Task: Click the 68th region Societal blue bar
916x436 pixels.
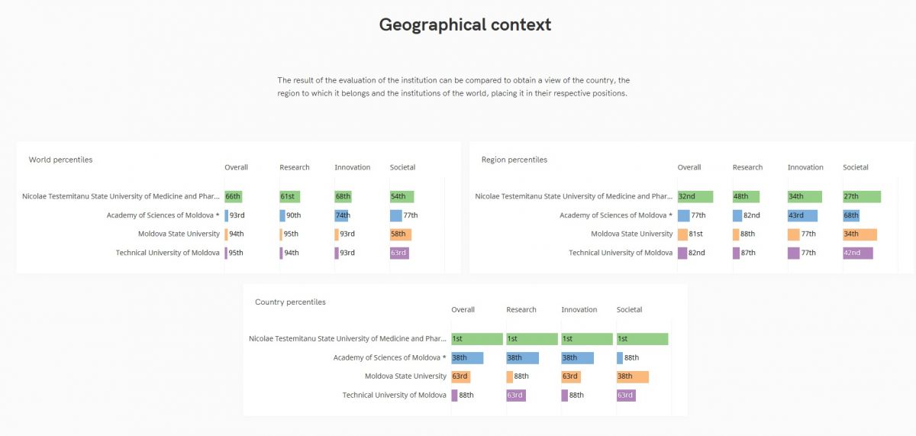Action: 851,215
